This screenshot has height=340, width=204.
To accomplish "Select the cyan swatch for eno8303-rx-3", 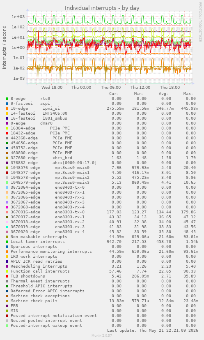I will pyautogui.click(x=7, y=227).
